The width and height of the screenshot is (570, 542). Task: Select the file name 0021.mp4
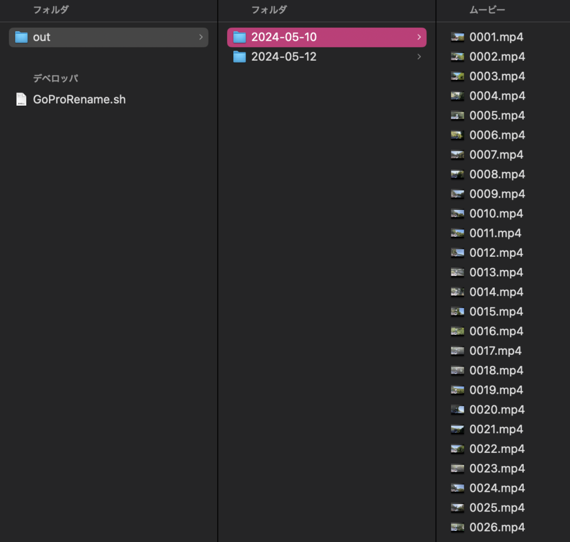click(496, 429)
